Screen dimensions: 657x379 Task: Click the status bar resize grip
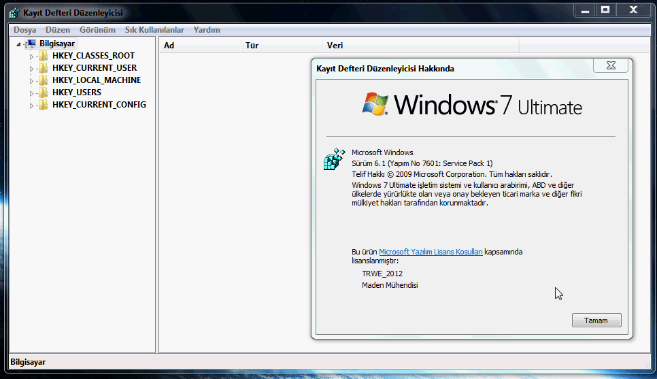tap(647, 365)
